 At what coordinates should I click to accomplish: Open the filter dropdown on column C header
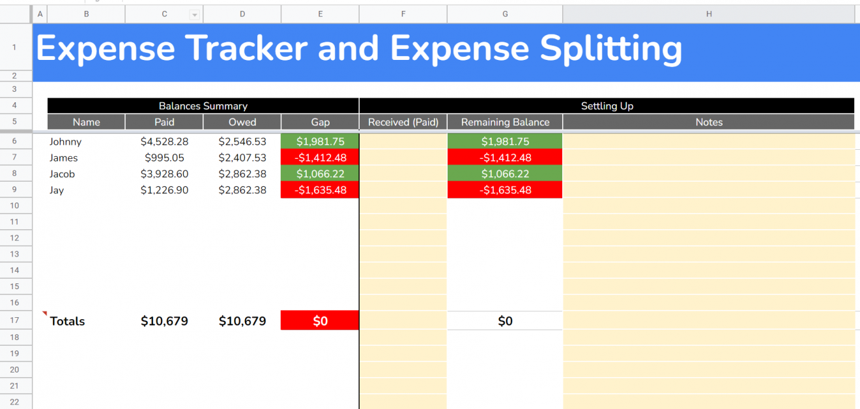click(193, 14)
